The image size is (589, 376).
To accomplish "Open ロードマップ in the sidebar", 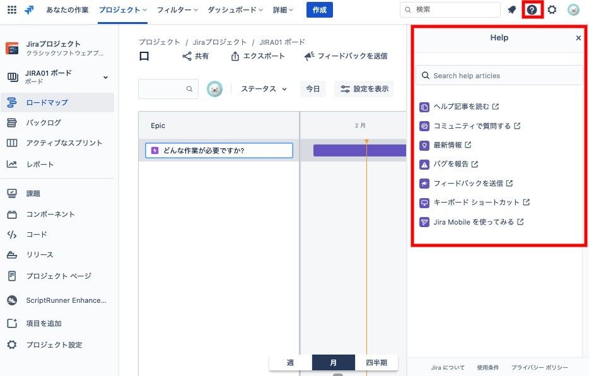I will (x=57, y=103).
